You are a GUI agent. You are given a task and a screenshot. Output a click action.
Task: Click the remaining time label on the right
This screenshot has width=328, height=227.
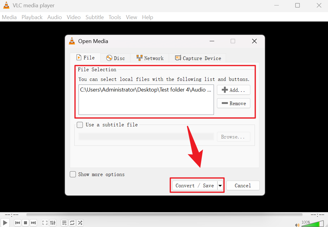pyautogui.click(x=317, y=215)
